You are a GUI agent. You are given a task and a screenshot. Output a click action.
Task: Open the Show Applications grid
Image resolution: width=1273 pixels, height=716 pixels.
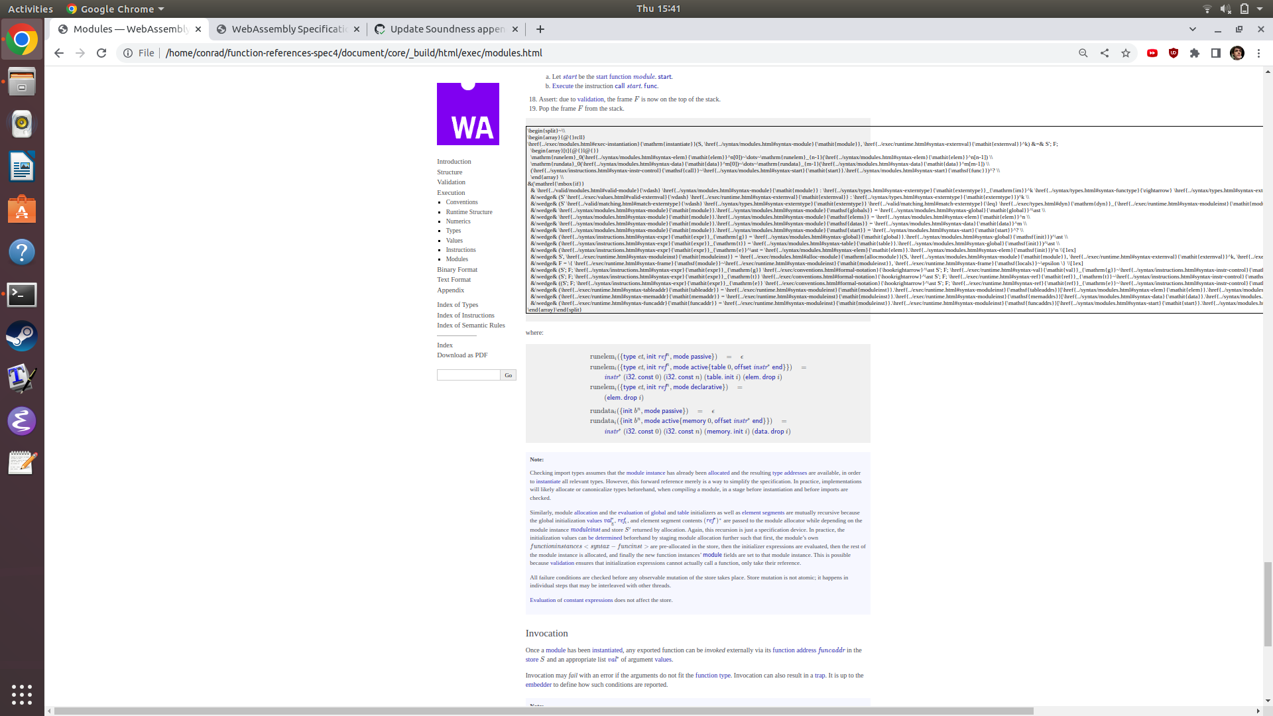click(x=22, y=695)
